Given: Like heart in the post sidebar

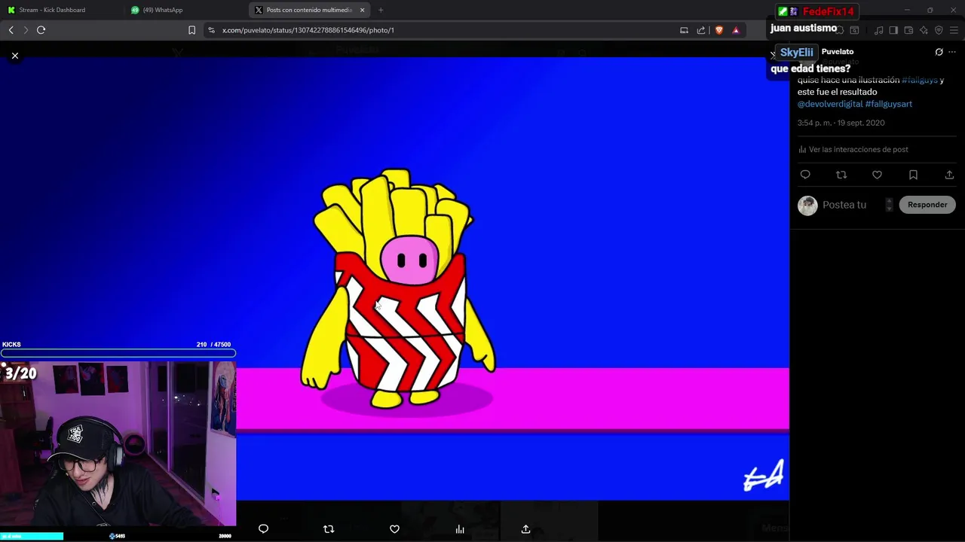Looking at the screenshot, I should pyautogui.click(x=877, y=175).
